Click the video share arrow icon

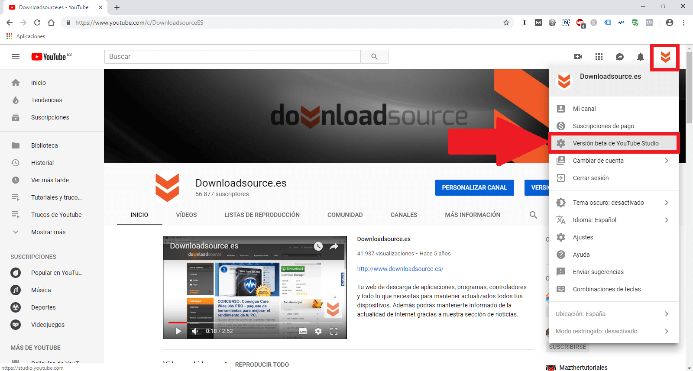(334, 246)
